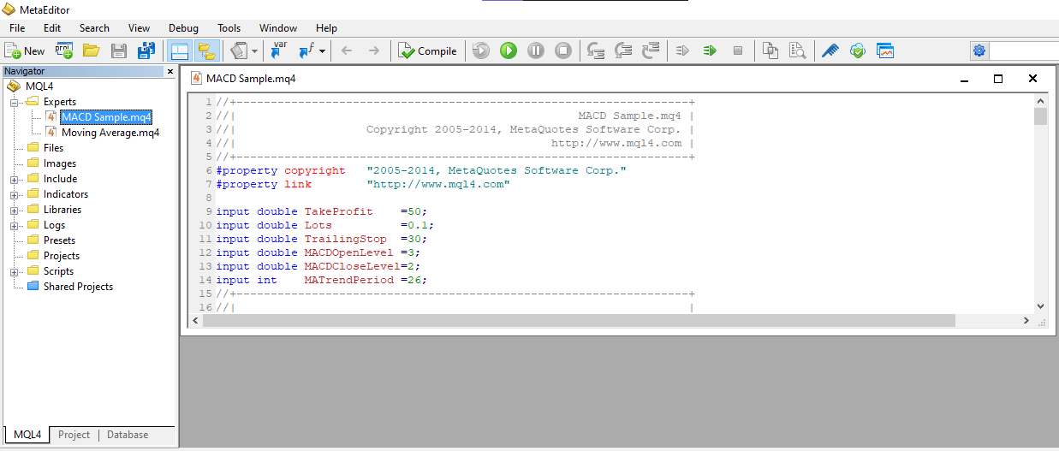Open the View menu
The image size is (1059, 451).
point(139,27)
